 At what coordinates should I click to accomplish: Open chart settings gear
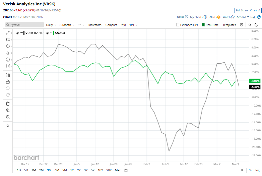[242, 25]
